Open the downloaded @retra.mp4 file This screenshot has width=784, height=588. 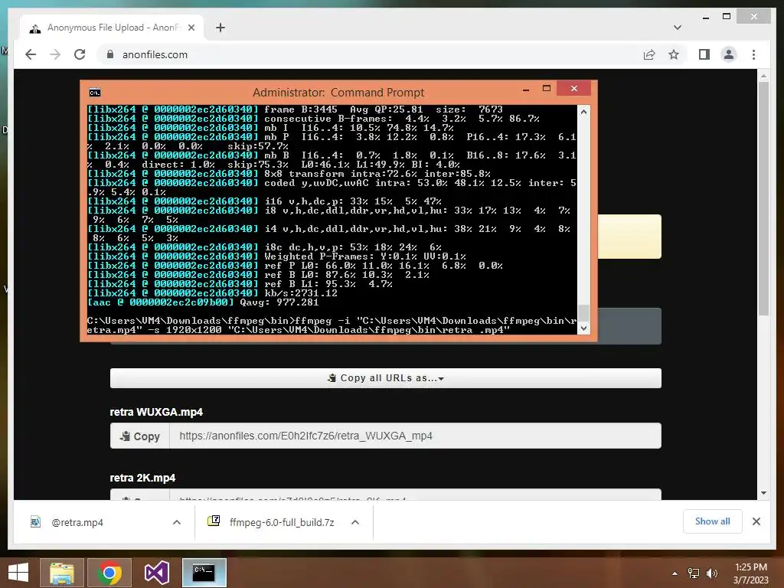(x=77, y=522)
